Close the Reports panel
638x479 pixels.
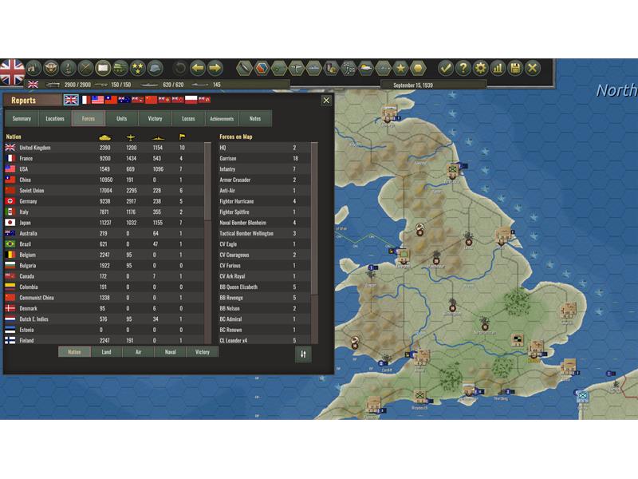(x=325, y=101)
